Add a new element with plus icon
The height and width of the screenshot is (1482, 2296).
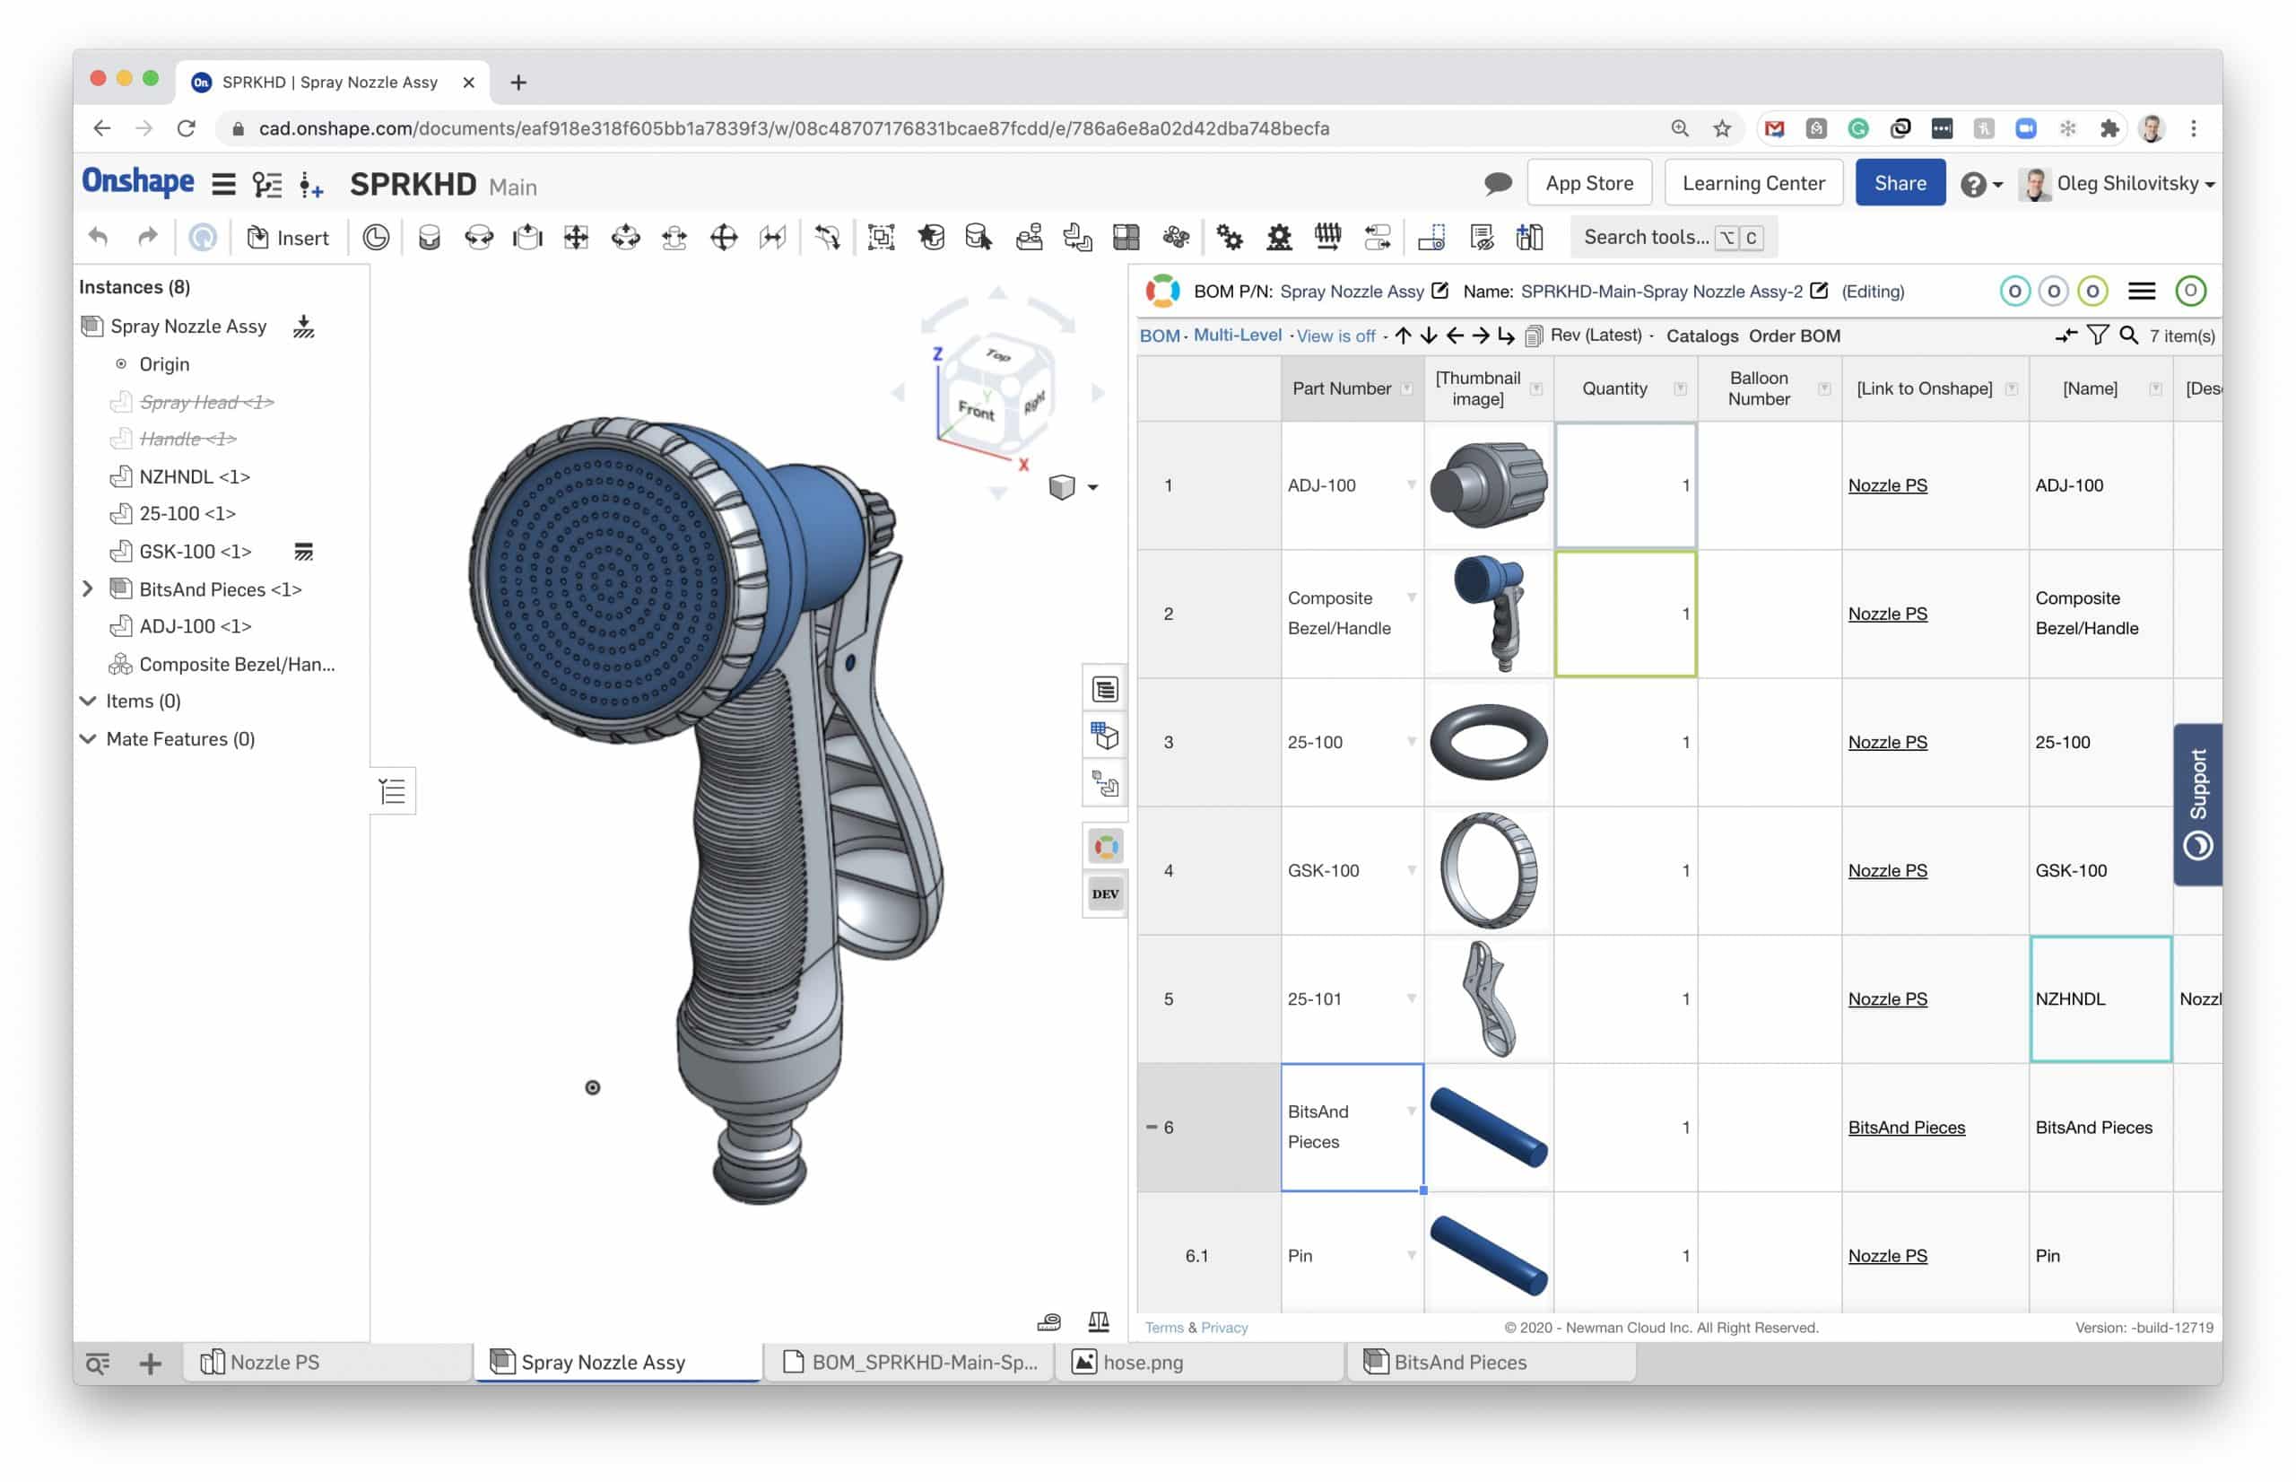point(150,1363)
